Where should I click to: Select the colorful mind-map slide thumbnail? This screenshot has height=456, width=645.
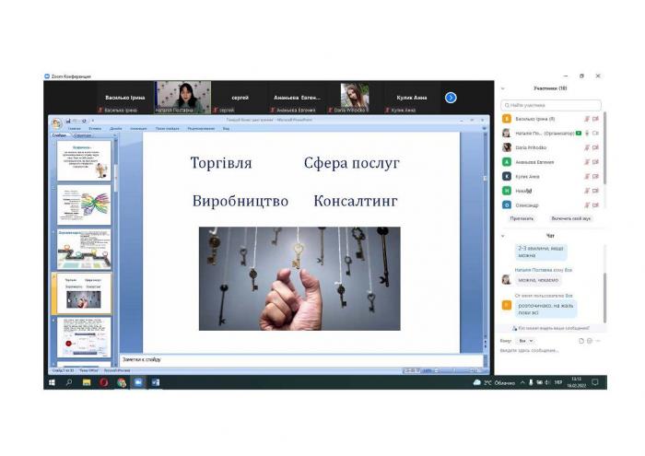(84, 205)
